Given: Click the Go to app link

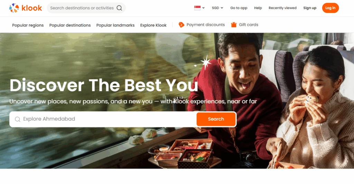Looking at the screenshot, I should [239, 8].
